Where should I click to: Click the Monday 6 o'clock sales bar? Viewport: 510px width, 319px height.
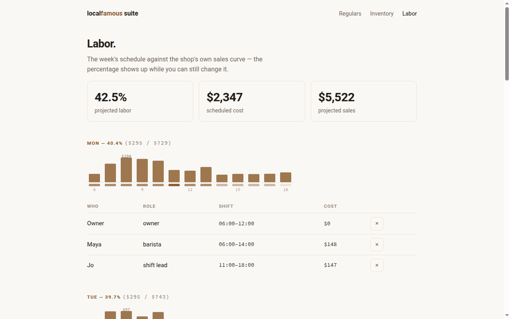[94, 178]
